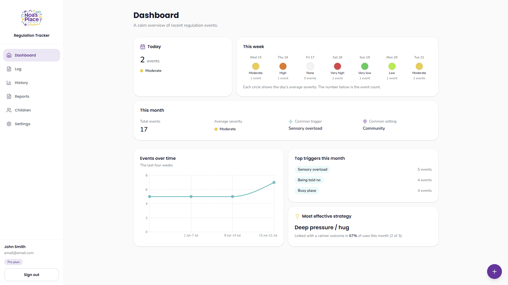The width and height of the screenshot is (508, 285).
Task: Click Thu 16 High severity circle
Action: 283,66
